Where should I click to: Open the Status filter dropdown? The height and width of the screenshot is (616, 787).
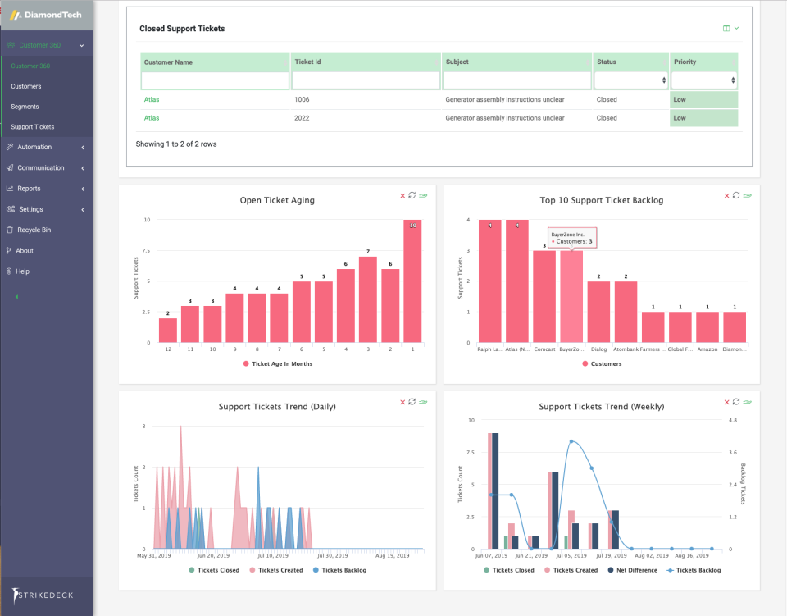(631, 80)
